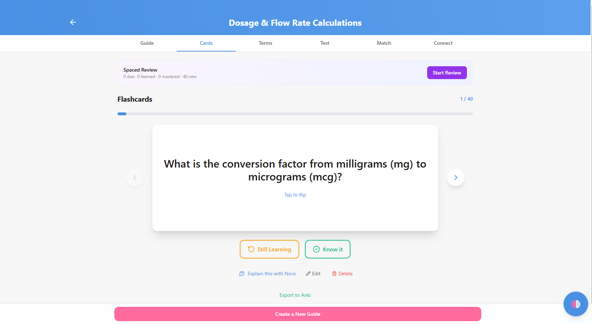Click the Export to Anki link
The width and height of the screenshot is (592, 324).
(295, 295)
